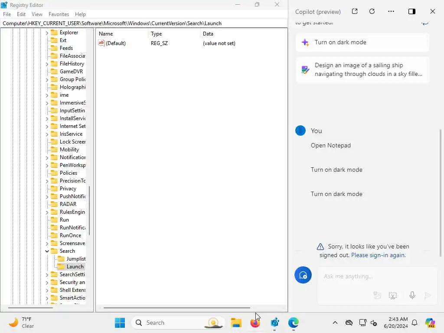This screenshot has width=444, height=333.
Task: Collapse the Search key
Action: coord(47,251)
